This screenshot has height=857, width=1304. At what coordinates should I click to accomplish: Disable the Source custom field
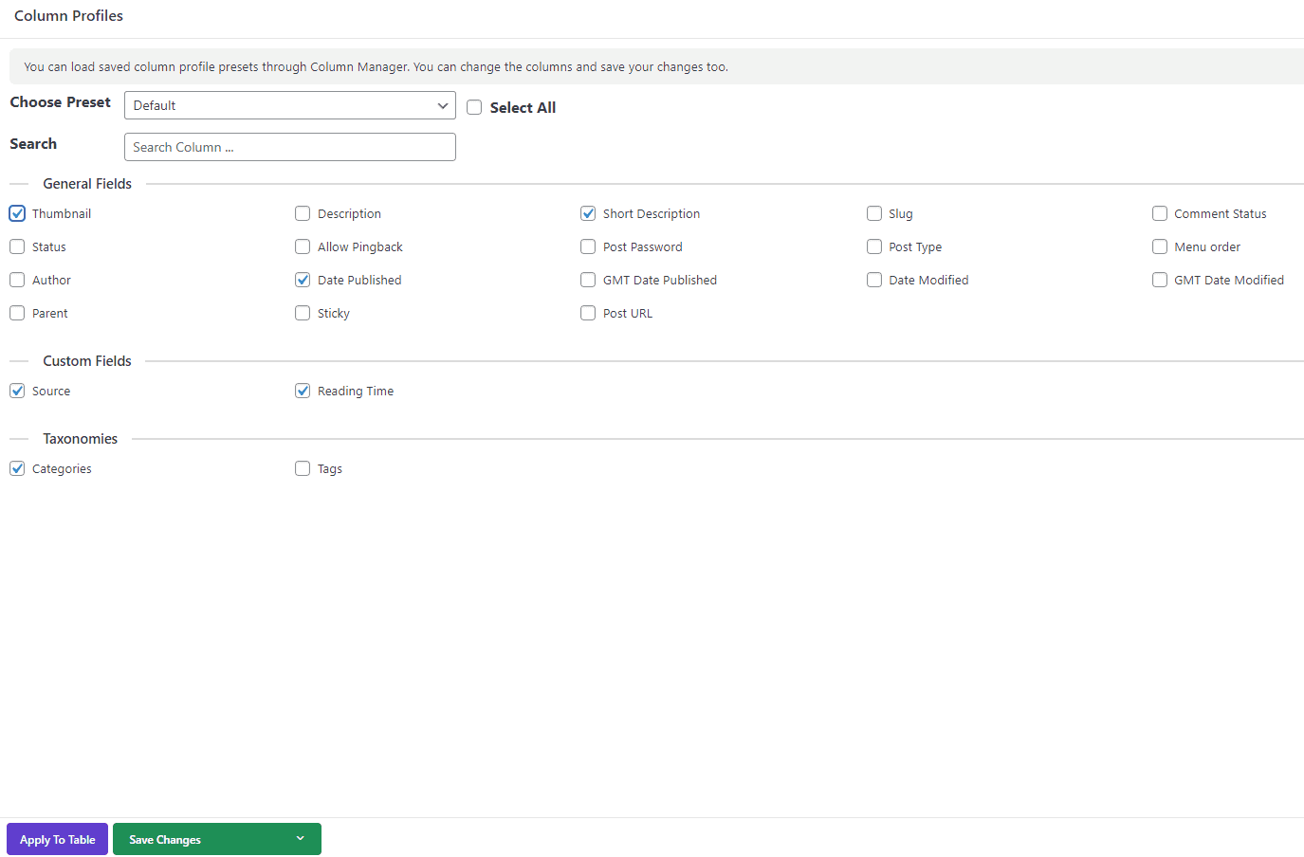pos(16,391)
